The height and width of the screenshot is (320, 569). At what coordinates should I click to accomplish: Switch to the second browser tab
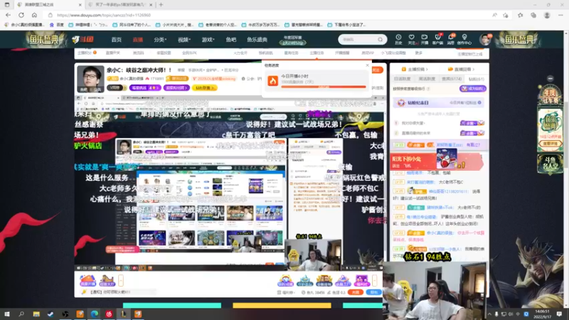coord(120,5)
